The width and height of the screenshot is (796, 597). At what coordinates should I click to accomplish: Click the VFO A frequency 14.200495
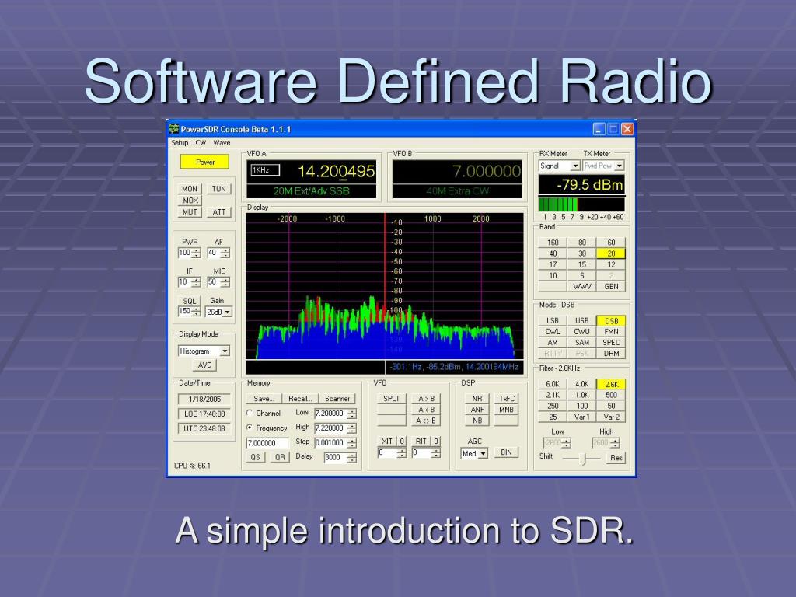click(336, 172)
